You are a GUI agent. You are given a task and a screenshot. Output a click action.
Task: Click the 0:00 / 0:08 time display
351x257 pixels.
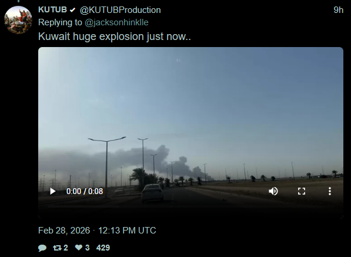click(x=85, y=191)
